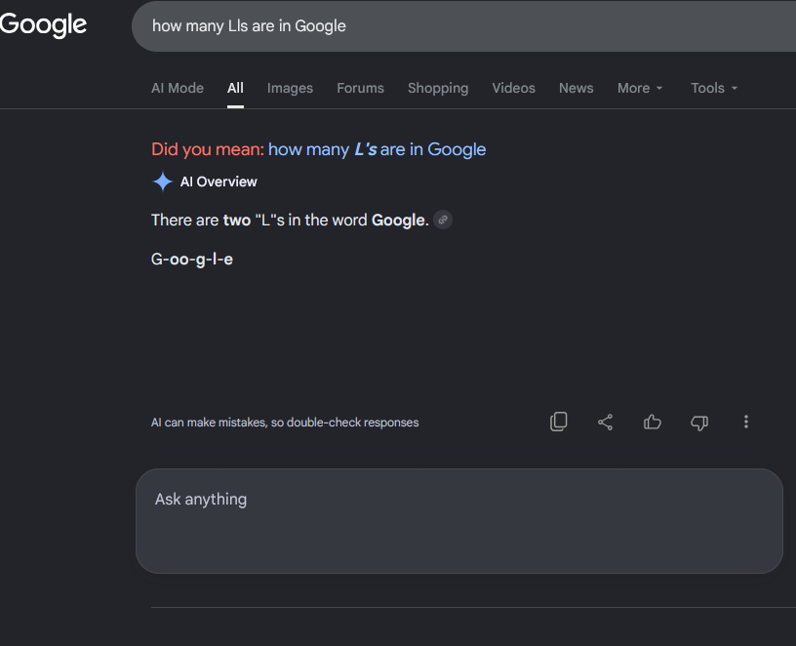Screen dimensions: 796x646
Task: Click 'AI can make mistakes' disclaimer text
Action: pyautogui.click(x=285, y=423)
